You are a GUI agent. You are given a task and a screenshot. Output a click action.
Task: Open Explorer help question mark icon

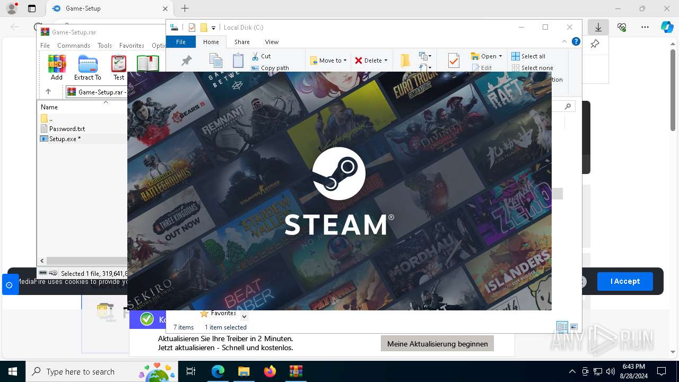576,42
